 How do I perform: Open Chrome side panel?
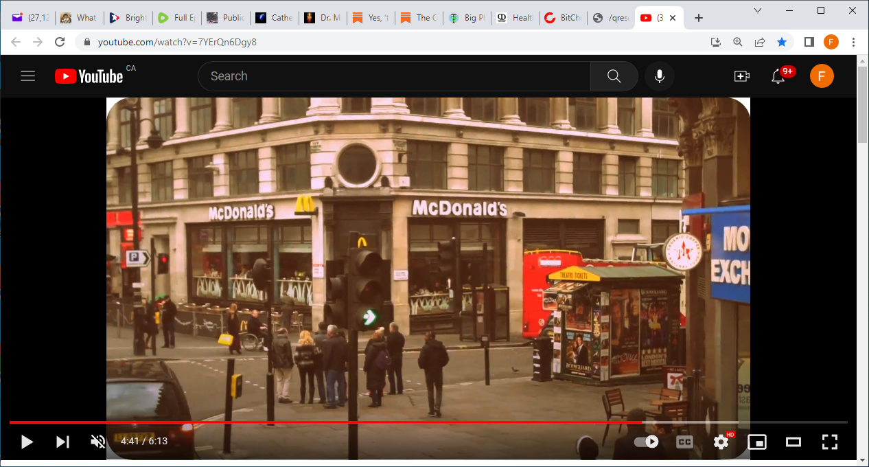tap(809, 42)
